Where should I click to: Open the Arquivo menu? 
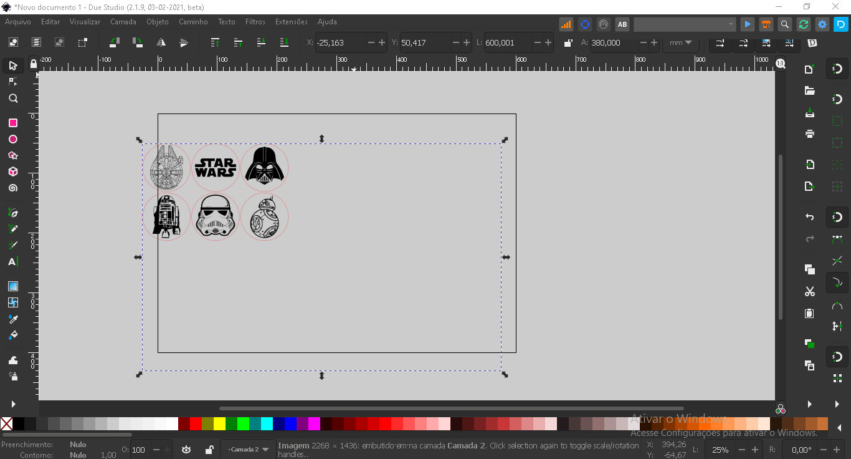click(18, 22)
